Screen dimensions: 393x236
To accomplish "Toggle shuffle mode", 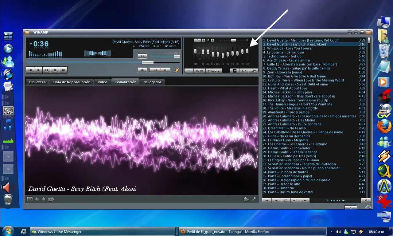I will click(x=155, y=70).
